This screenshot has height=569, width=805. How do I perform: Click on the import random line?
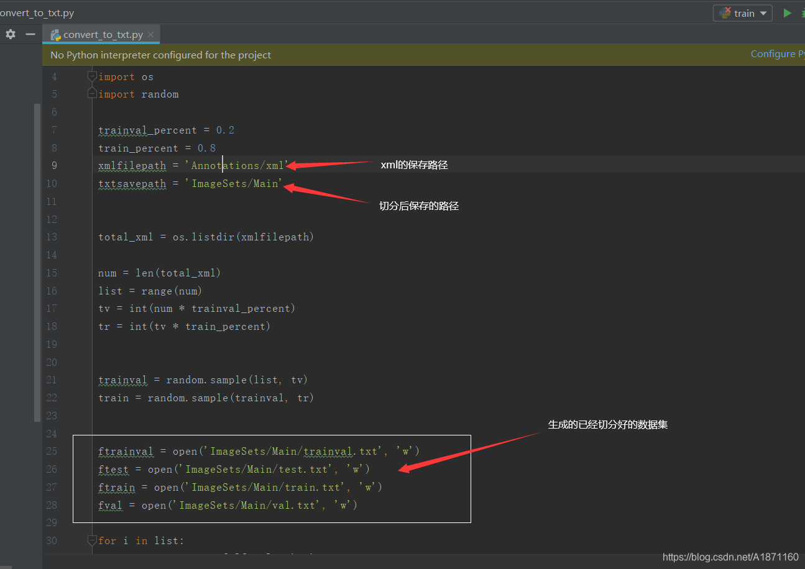139,94
